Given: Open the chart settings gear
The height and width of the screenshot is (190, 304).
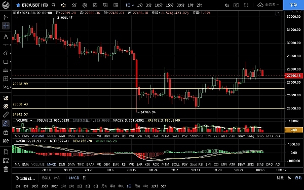Looking at the screenshot, I should [85, 5].
